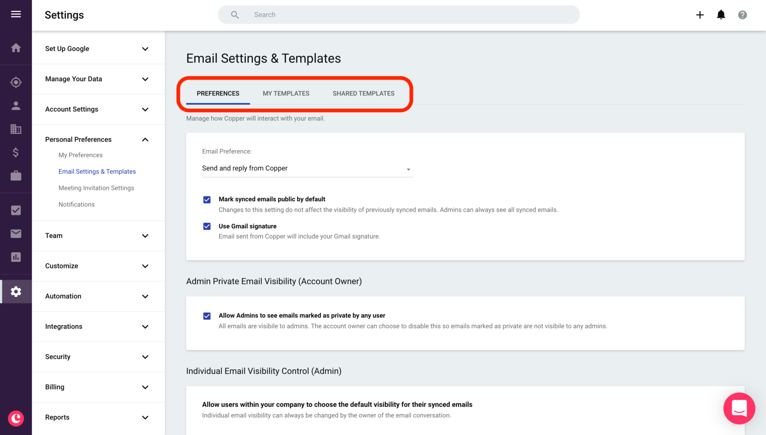
Task: Uncheck Mark synced emails public by default
Action: point(207,200)
